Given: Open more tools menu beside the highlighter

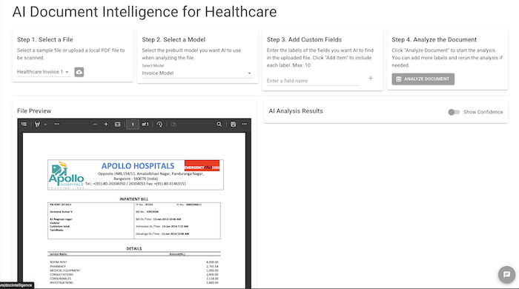Looking at the screenshot, I should click(56, 124).
